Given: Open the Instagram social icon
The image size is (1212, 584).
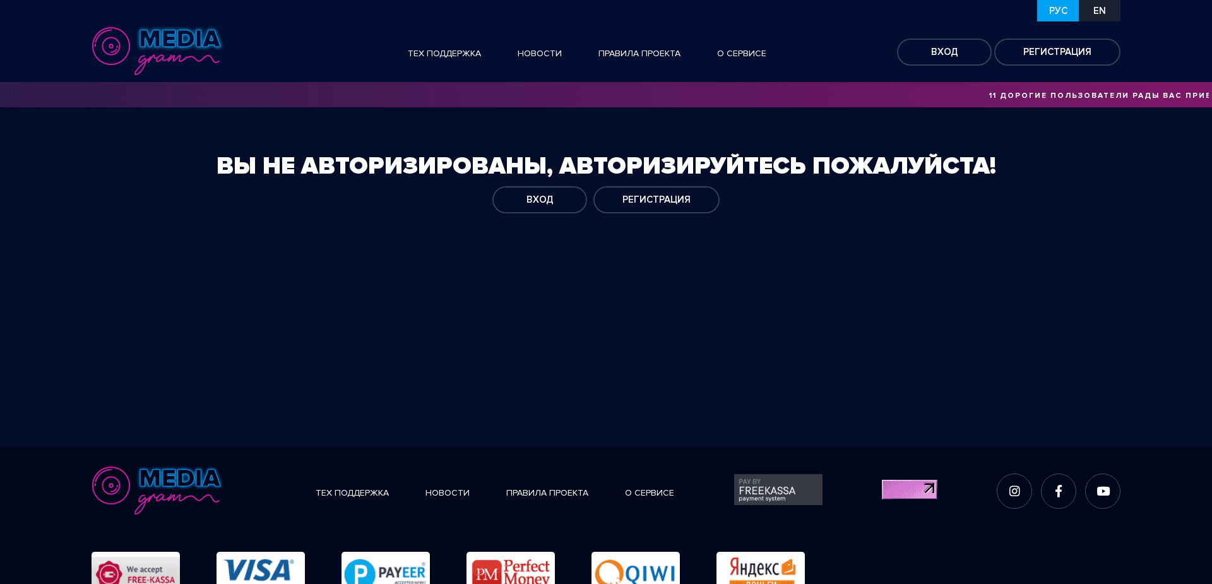Looking at the screenshot, I should (1014, 491).
